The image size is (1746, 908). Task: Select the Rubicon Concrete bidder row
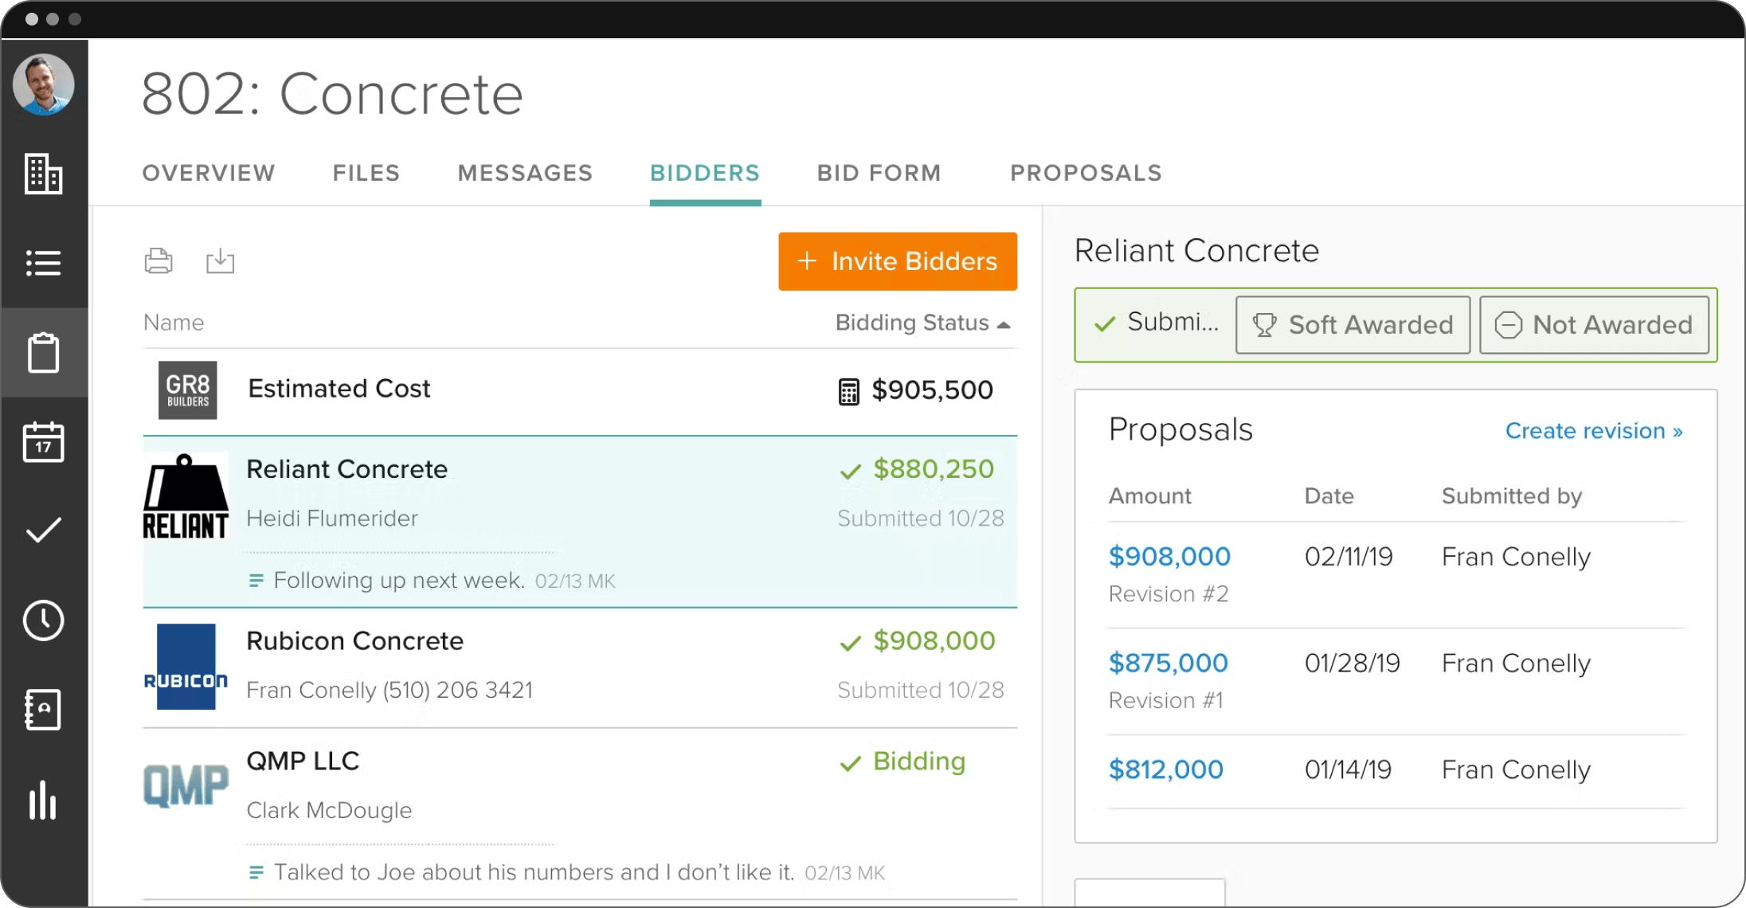pos(579,667)
